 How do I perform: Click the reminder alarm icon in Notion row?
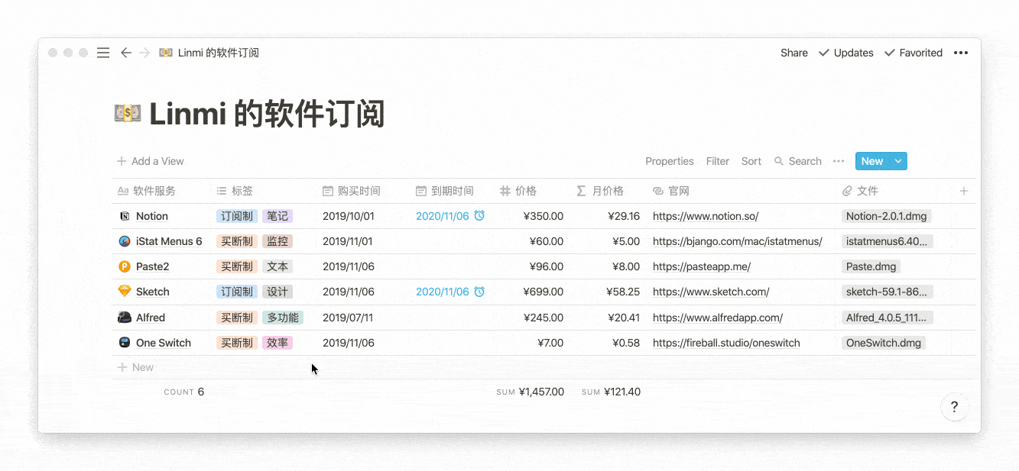tap(479, 216)
